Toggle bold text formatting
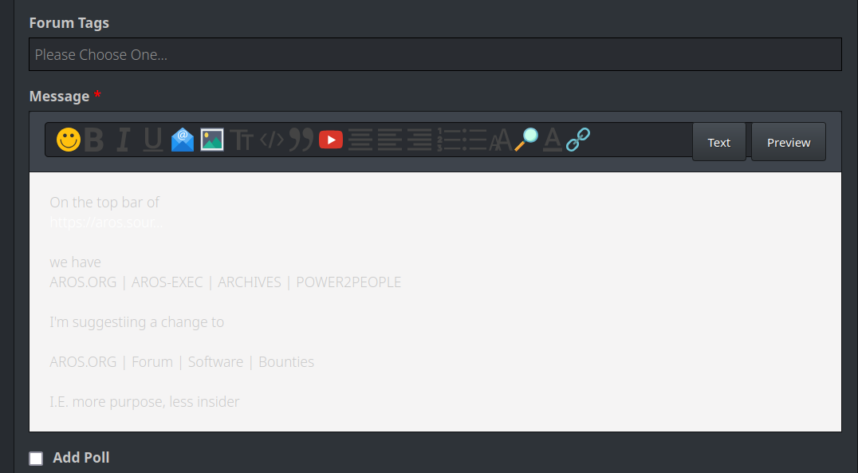 94,140
